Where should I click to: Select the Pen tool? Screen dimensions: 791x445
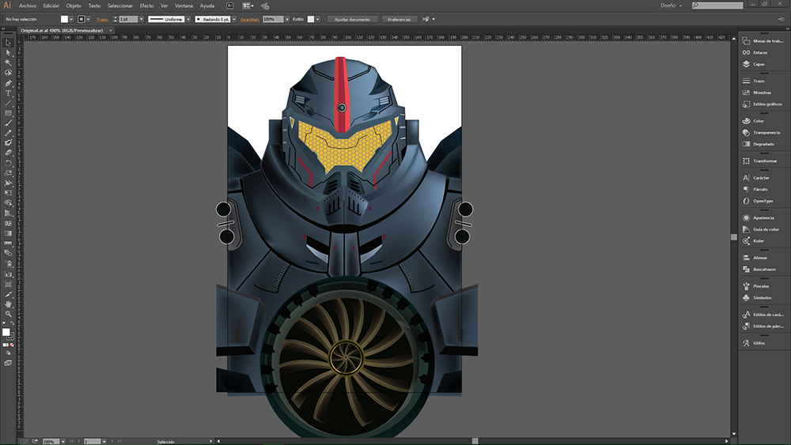point(8,83)
